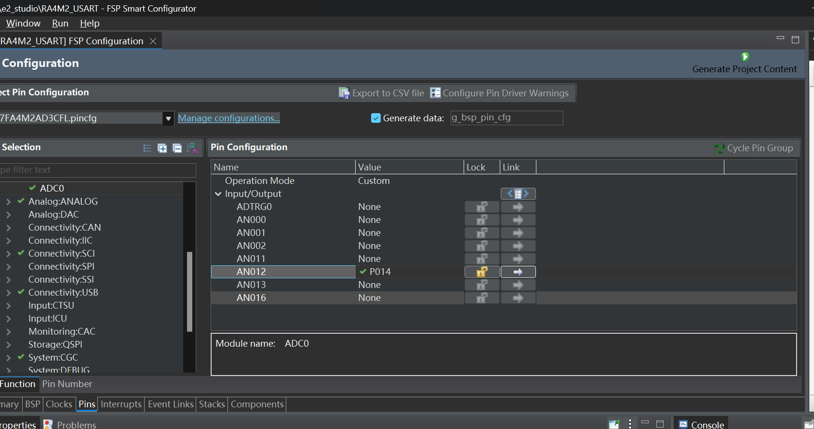Viewport: 814px width, 429px height.
Task: Open the three-dot view menu in Properties panel
Action: click(x=630, y=424)
